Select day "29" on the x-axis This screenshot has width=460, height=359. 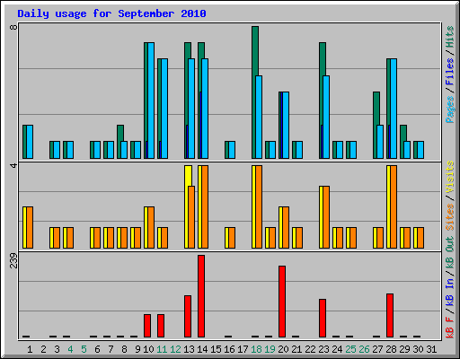click(x=404, y=349)
